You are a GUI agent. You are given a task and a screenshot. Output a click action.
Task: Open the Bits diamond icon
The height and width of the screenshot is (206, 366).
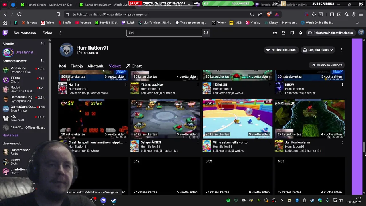click(301, 33)
